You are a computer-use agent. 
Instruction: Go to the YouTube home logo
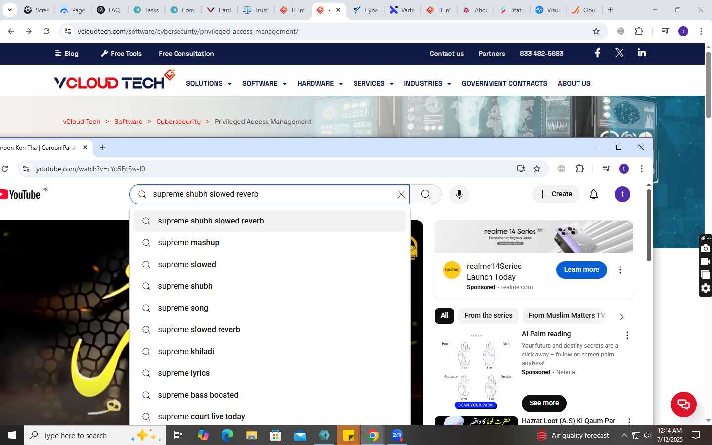[x=20, y=194]
